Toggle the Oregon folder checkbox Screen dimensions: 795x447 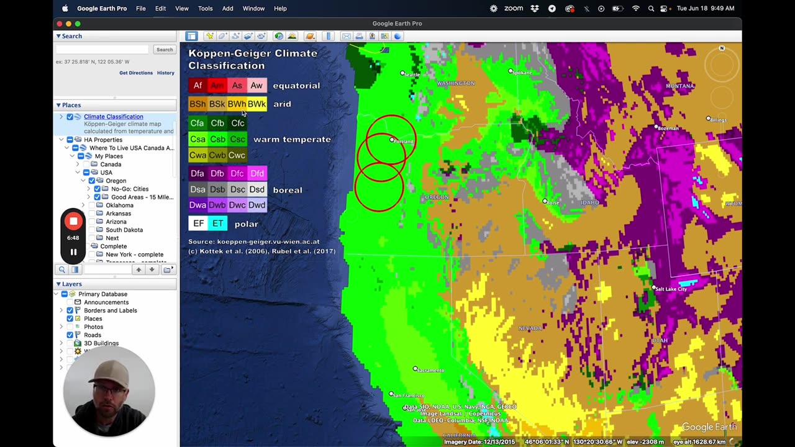click(x=91, y=181)
